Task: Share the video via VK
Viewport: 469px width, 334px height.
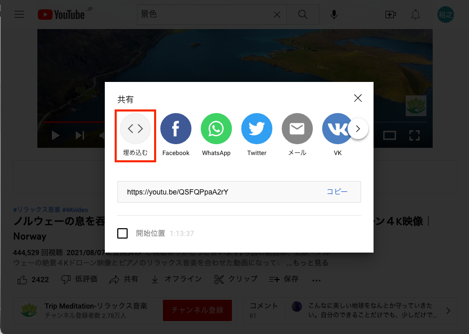Action: click(336, 129)
